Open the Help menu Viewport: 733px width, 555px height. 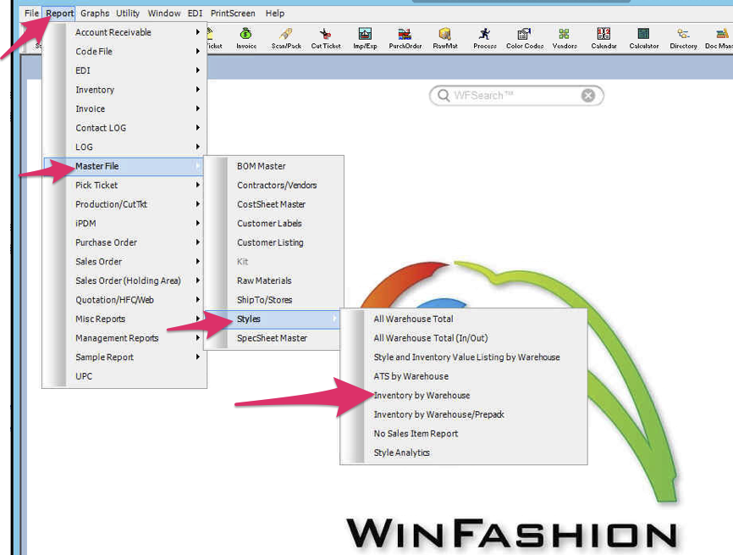[275, 13]
